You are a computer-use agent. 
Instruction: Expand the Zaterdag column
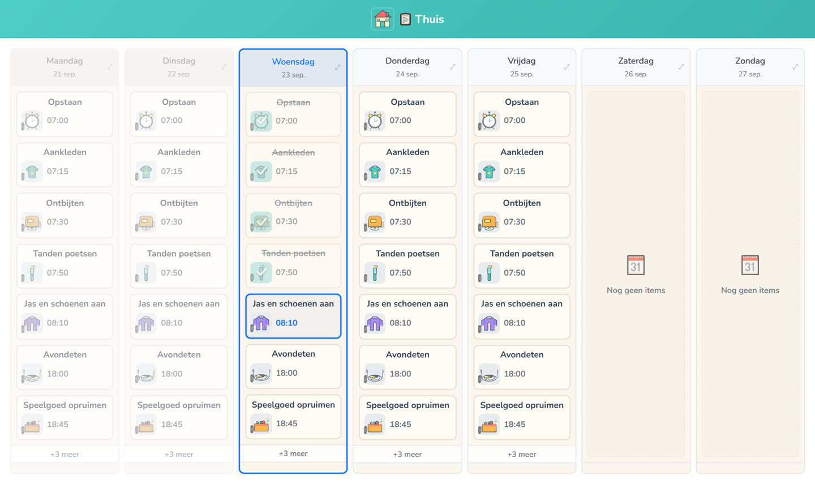tap(681, 67)
